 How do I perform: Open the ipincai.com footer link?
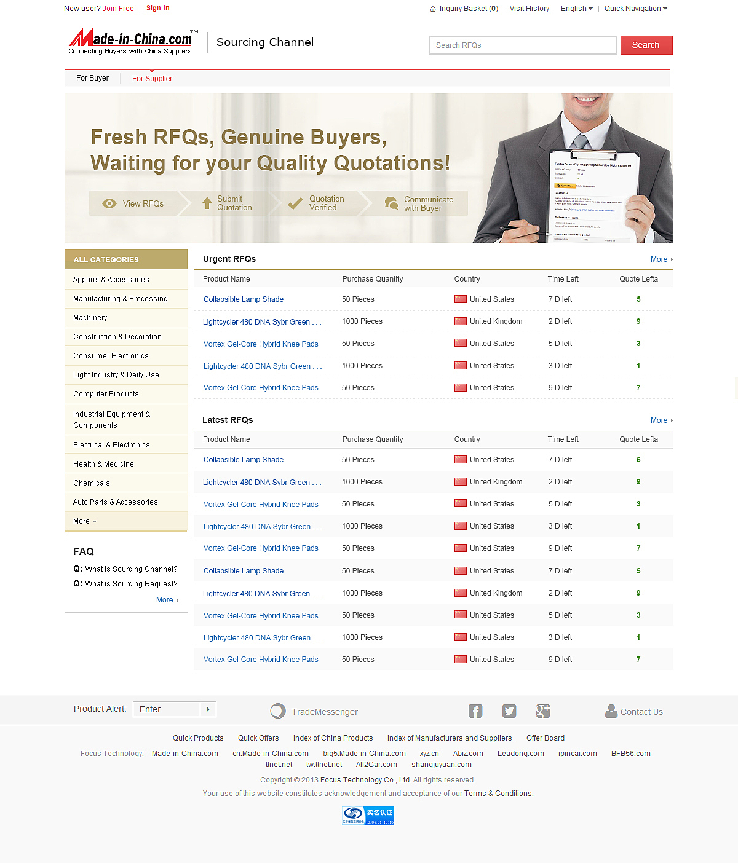click(577, 754)
